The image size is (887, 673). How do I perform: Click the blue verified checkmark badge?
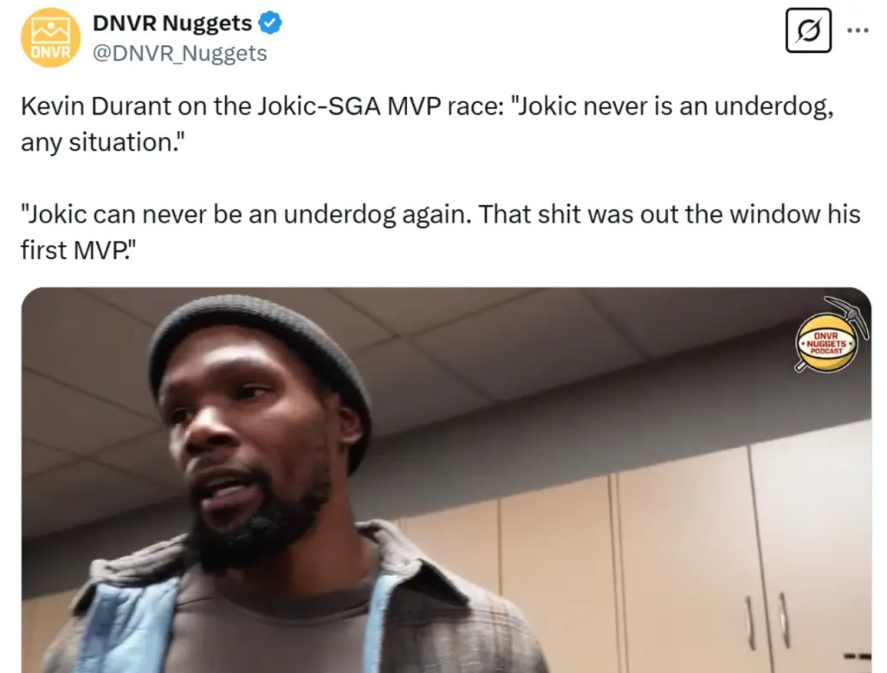click(270, 23)
